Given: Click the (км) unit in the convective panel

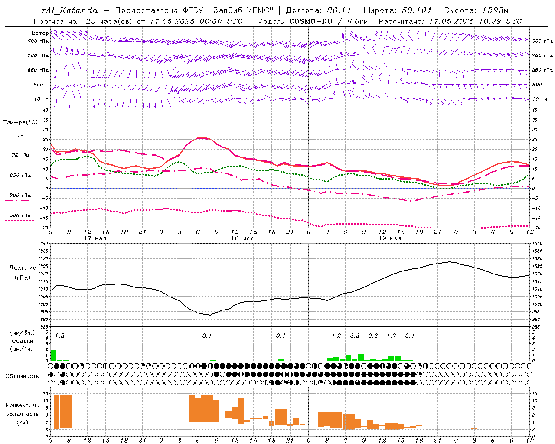Looking at the screenshot, I should tap(23, 422).
